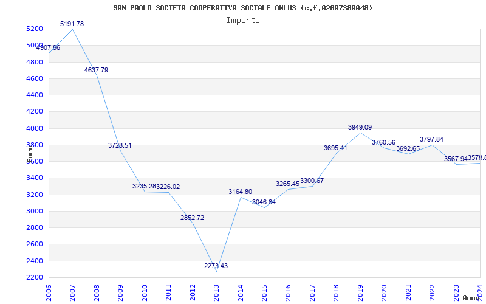
Task: Select the 5191.78 data label
Action: tap(72, 24)
